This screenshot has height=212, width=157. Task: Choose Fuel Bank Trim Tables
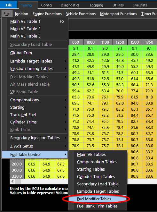pyautogui.click(x=98, y=206)
